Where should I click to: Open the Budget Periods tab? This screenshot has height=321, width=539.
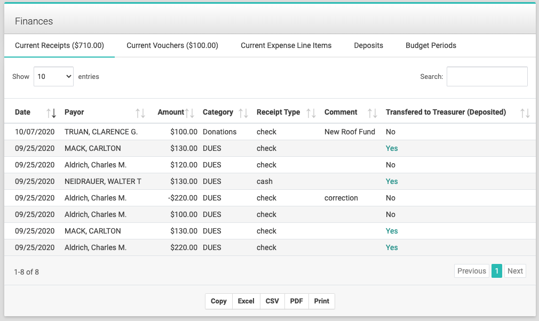pyautogui.click(x=431, y=45)
